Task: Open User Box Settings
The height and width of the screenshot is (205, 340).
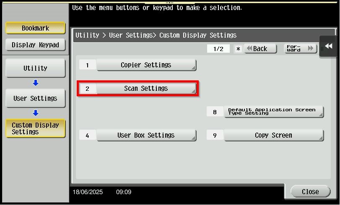Action: point(146,136)
